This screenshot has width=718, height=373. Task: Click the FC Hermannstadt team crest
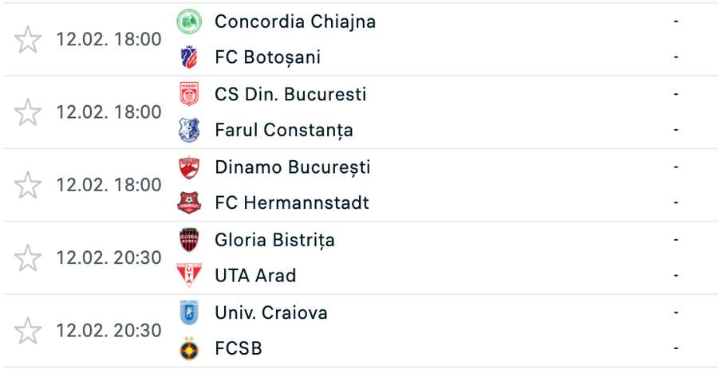189,202
